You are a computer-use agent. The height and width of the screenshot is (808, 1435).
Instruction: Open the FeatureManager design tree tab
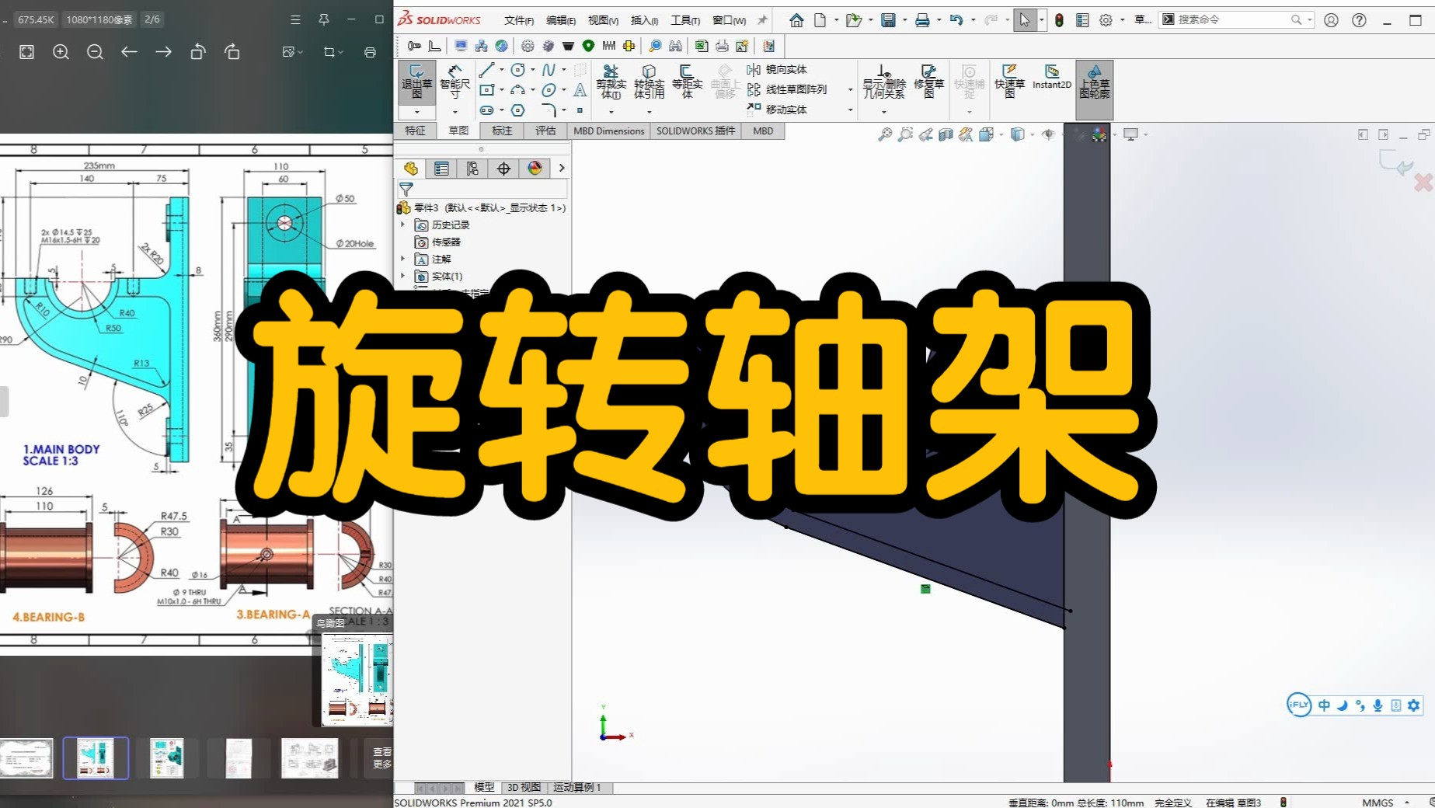(410, 168)
